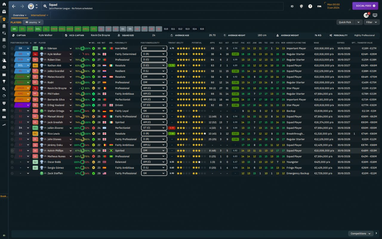Open Ederson's GK position/role dropdown
This screenshot has width=382, height=239.
pyautogui.click(x=154, y=48)
